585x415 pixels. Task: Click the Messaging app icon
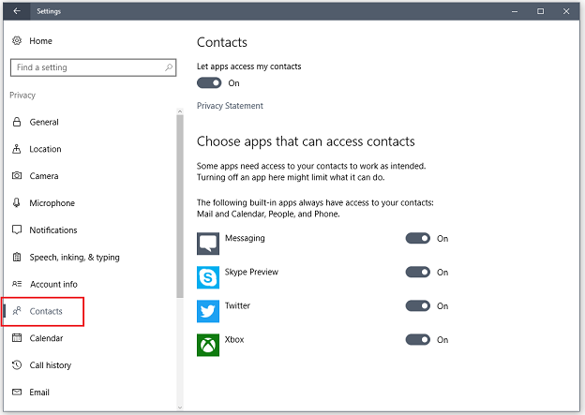click(x=208, y=244)
